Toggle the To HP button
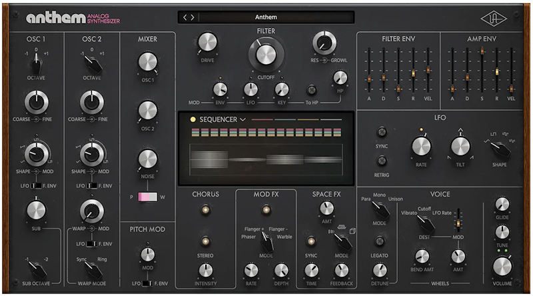Image resolution: width=533 pixels, height=296 pixels. (x=311, y=90)
